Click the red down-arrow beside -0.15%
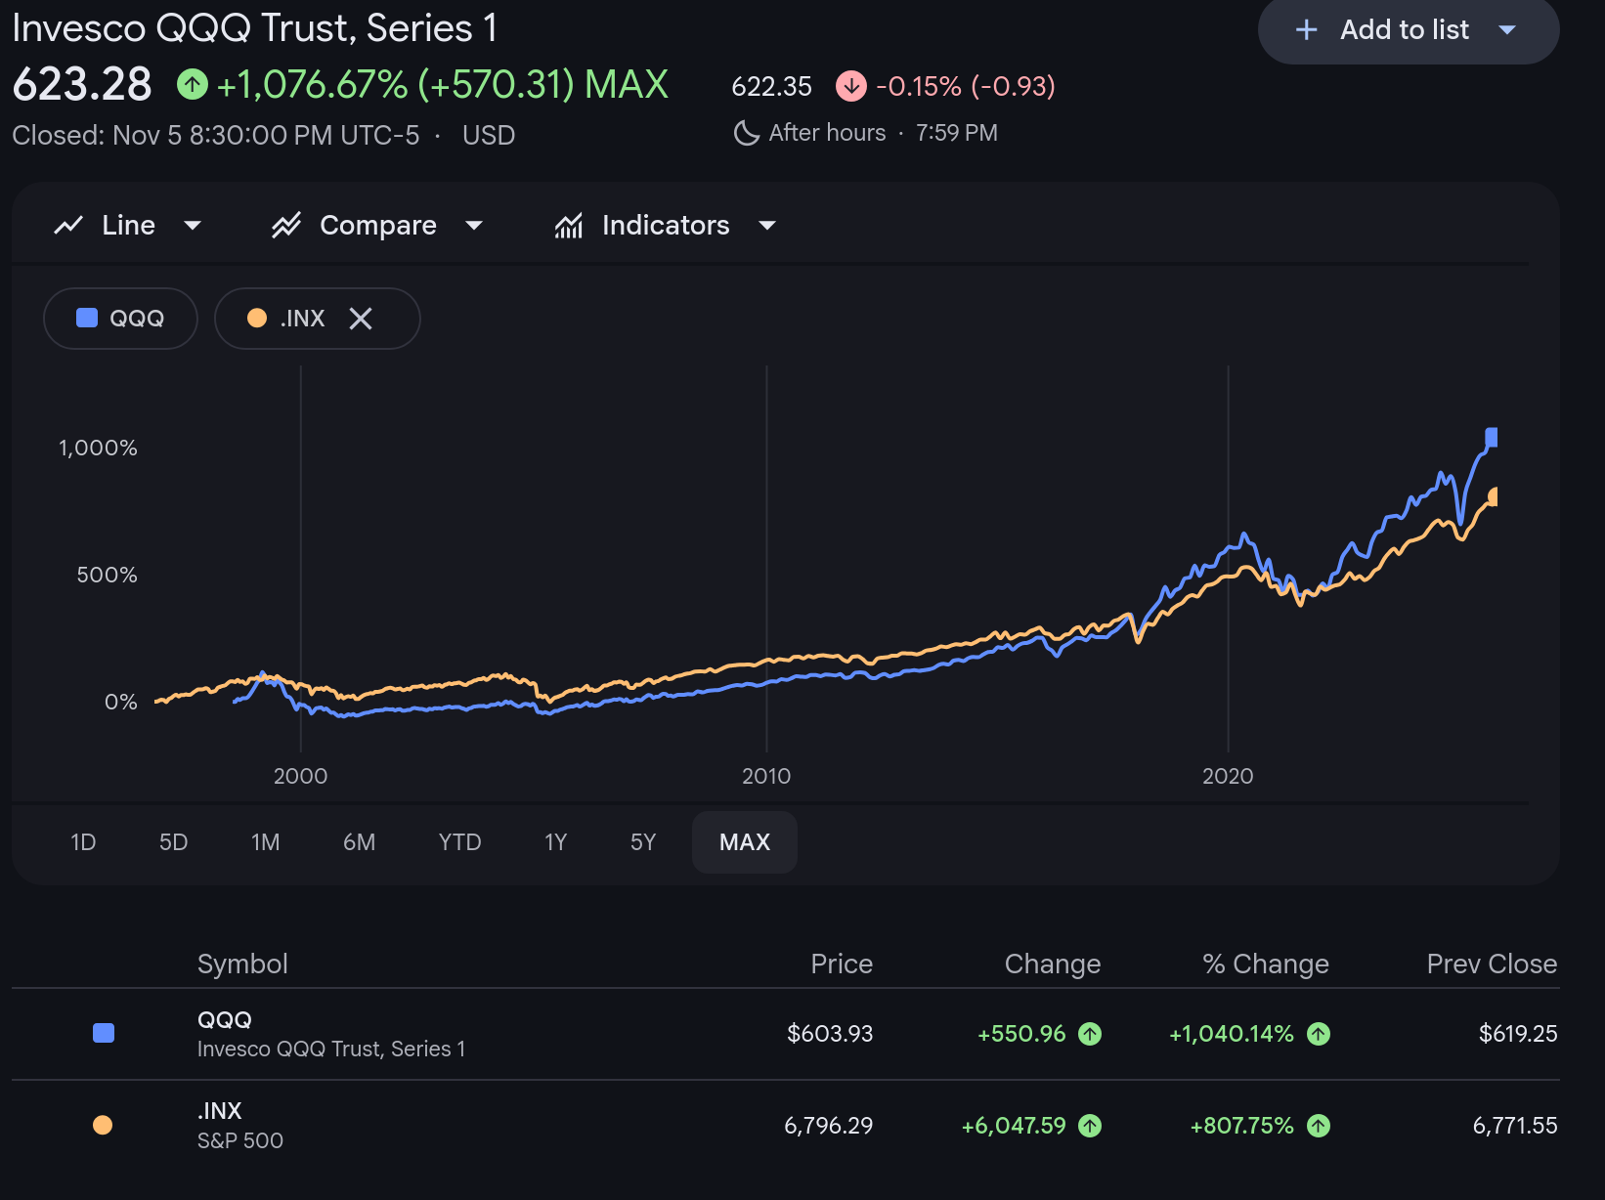This screenshot has height=1200, width=1605. (851, 86)
